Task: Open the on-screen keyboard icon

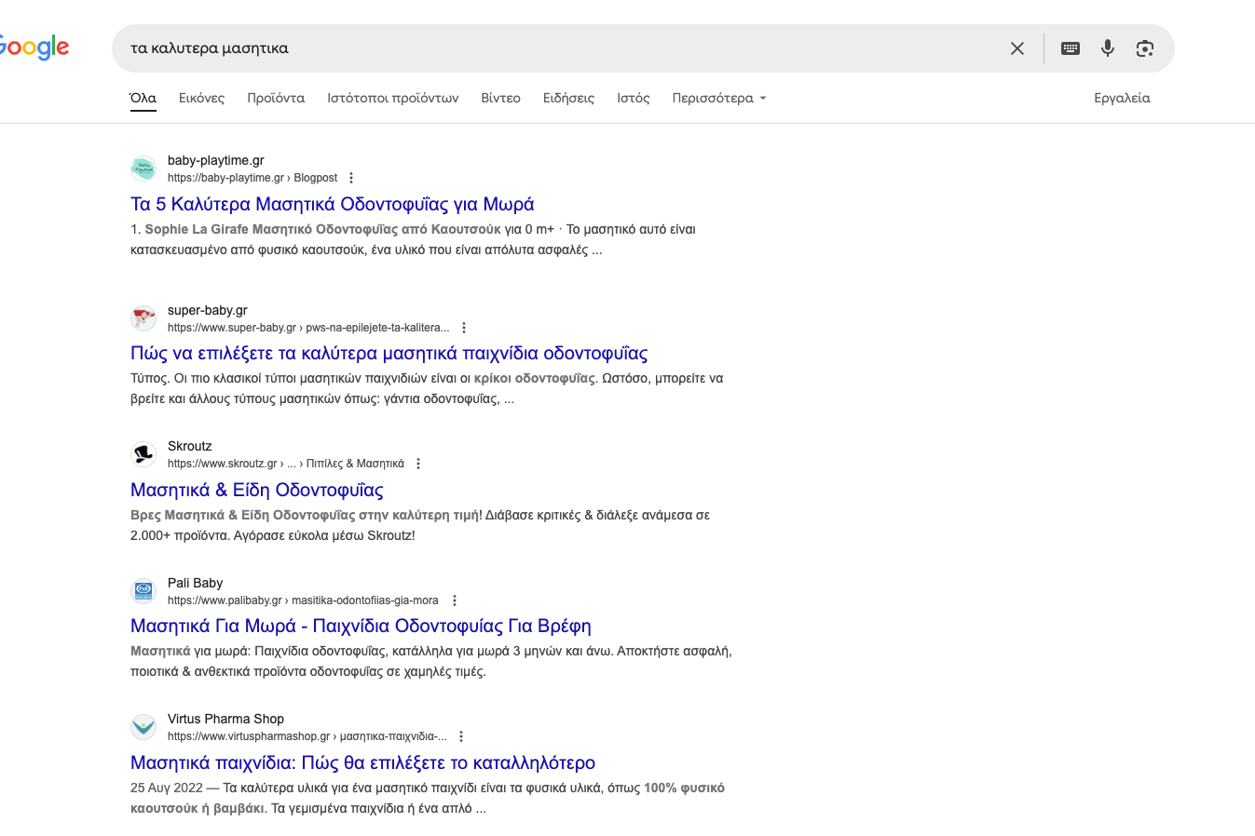Action: coord(1071,48)
